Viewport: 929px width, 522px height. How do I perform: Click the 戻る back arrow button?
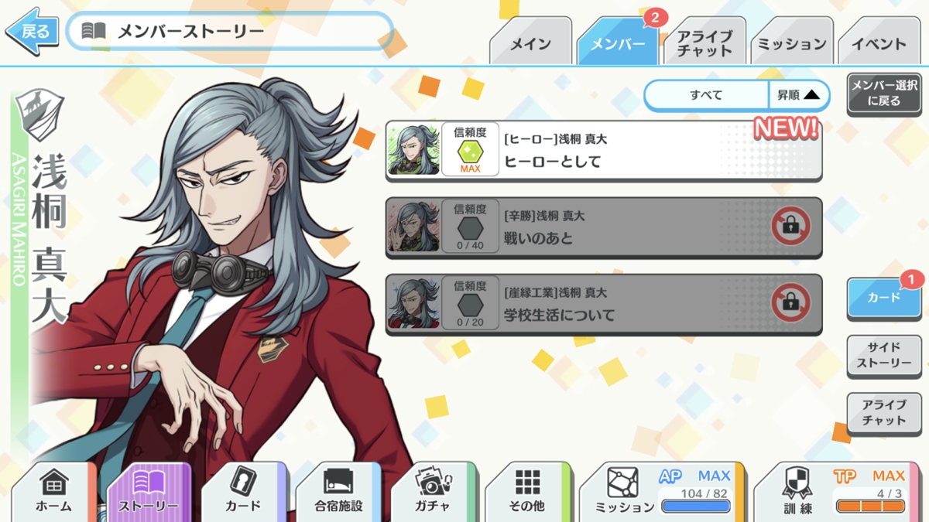[x=33, y=32]
